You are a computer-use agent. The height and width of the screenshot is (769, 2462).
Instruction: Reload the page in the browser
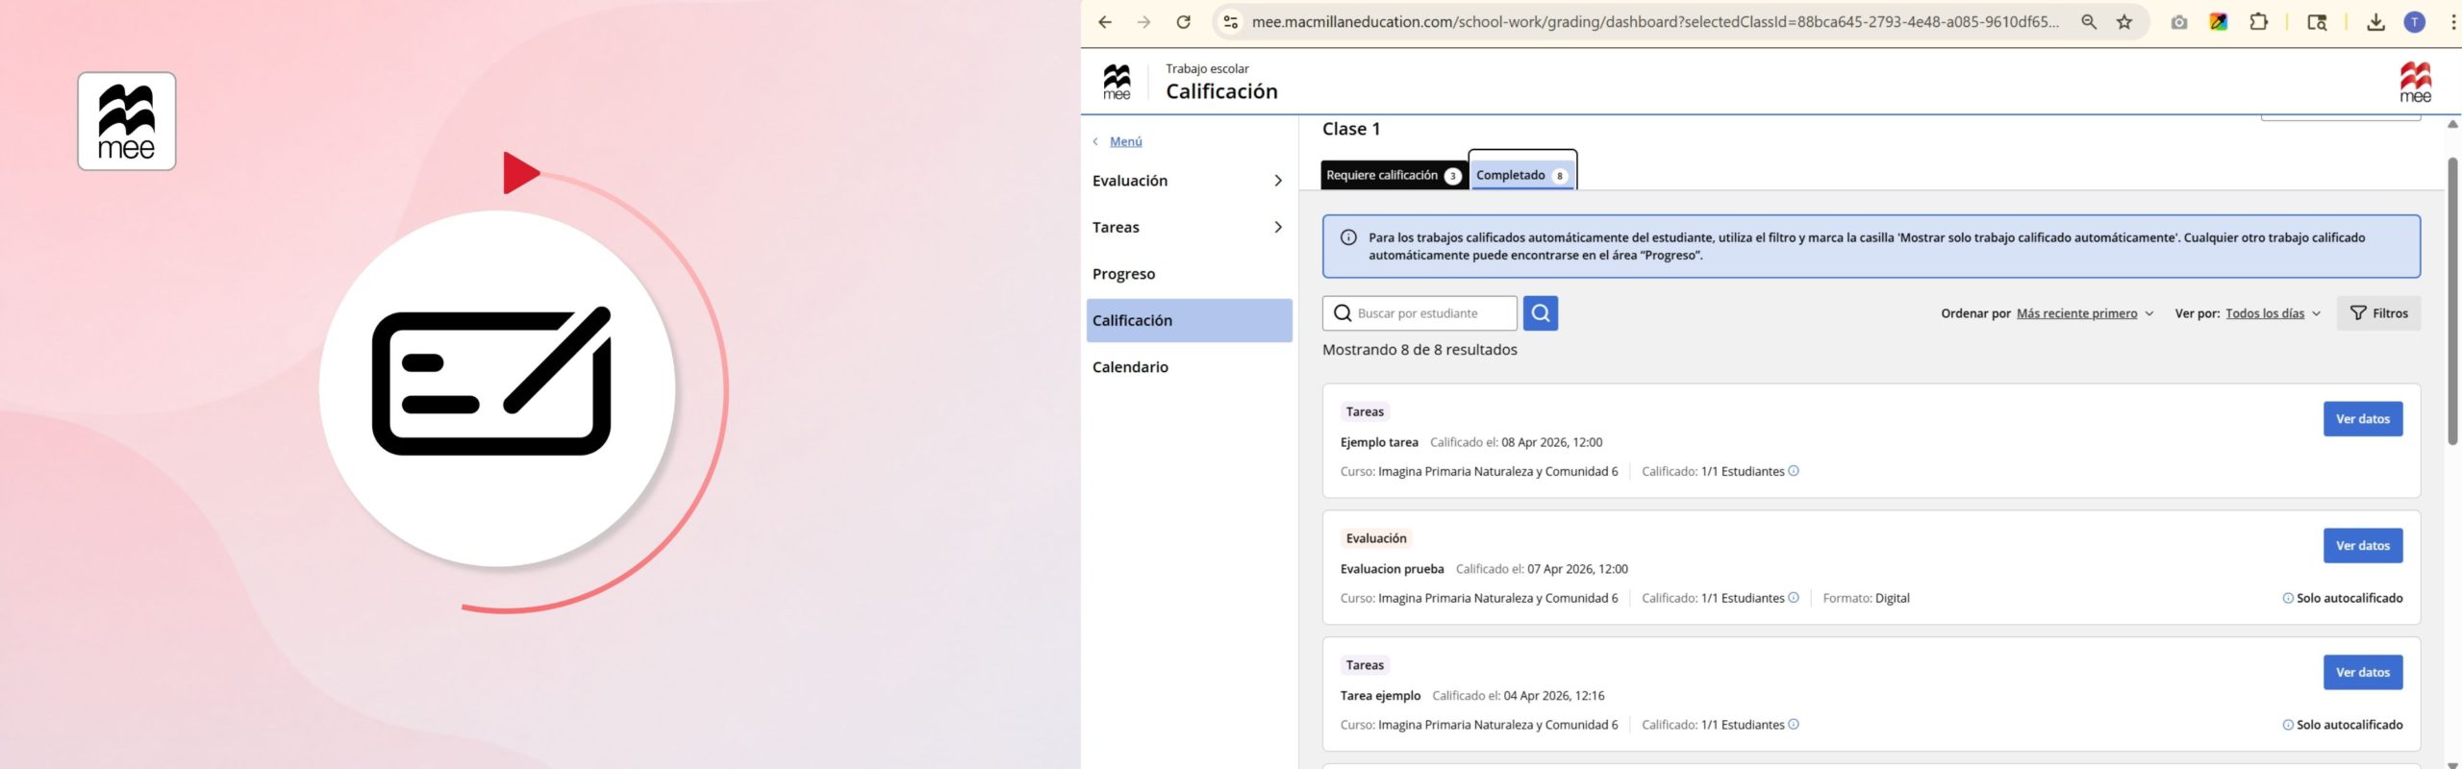(x=1184, y=22)
